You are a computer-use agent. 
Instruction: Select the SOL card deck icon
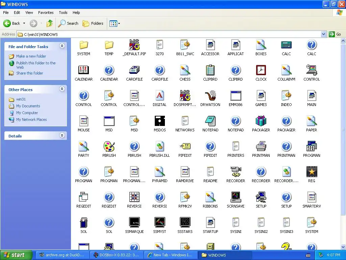[84, 222]
